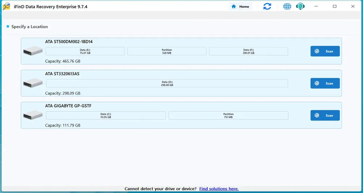Open the Find solutions here link

(219, 189)
